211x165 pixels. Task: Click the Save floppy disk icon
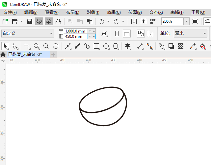pos(30,21)
